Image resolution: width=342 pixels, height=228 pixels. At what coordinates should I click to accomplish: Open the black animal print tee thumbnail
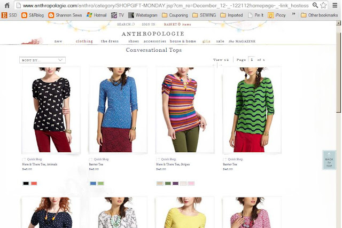(x=51, y=110)
